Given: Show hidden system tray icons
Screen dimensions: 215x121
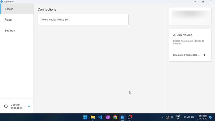Looking at the screenshot, I should [163, 117].
